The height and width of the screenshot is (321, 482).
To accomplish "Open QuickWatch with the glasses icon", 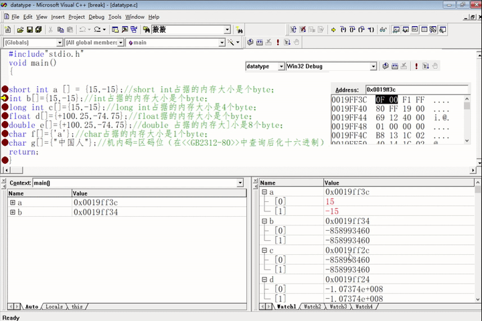I will click(383, 29).
